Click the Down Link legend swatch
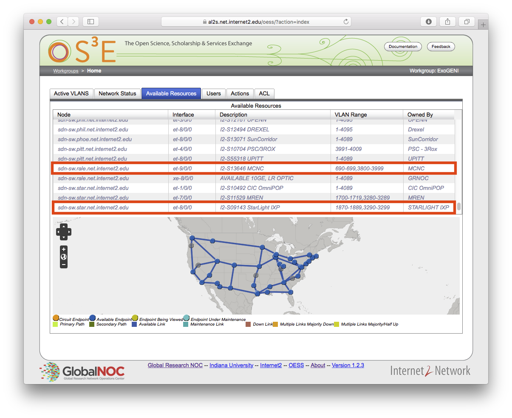Viewport: 512px width, 418px height. (248, 324)
